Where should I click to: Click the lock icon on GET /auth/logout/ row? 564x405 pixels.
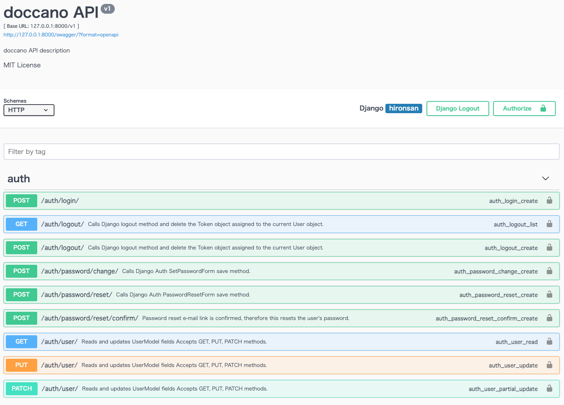click(x=550, y=224)
